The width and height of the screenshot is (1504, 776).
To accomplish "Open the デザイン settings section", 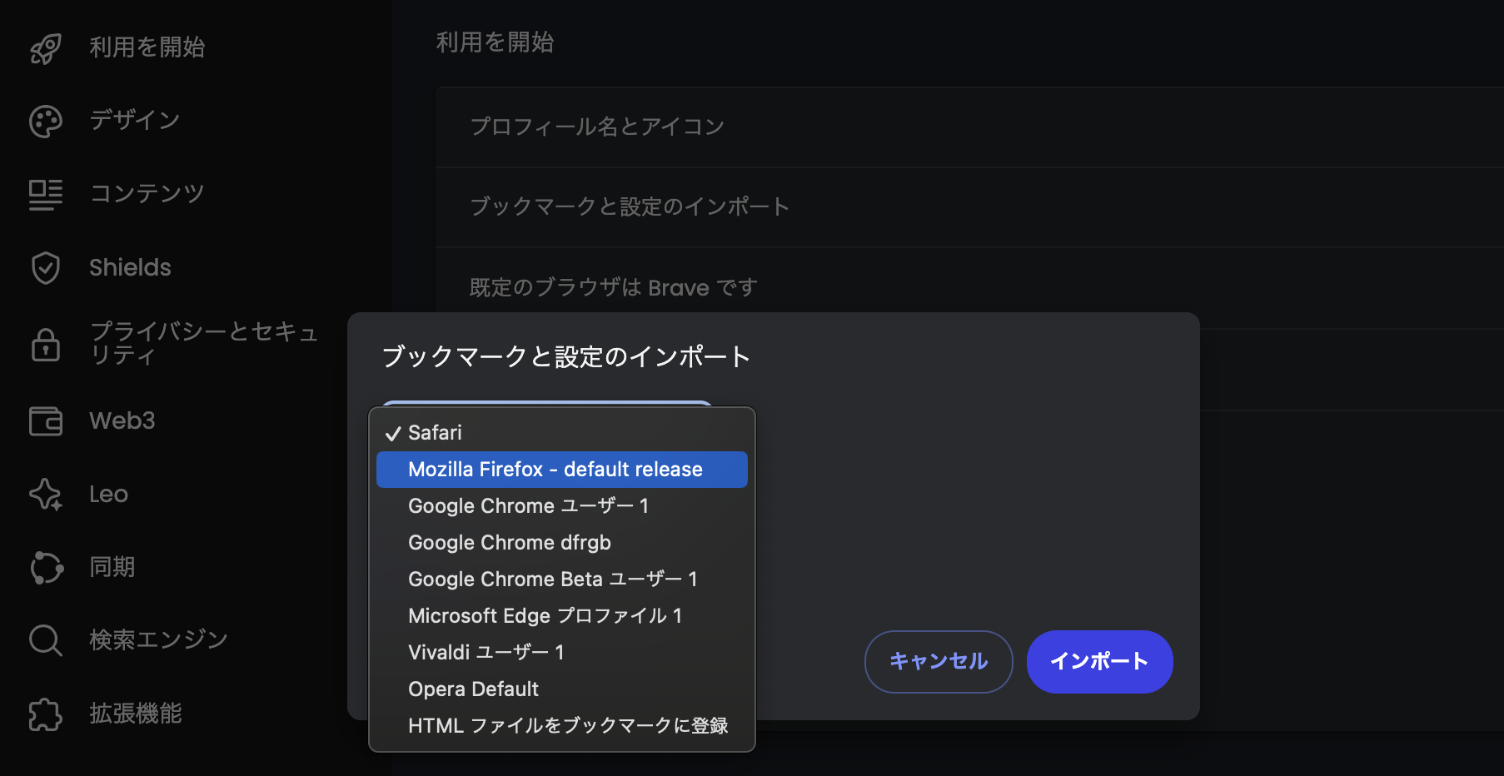I will tap(135, 121).
